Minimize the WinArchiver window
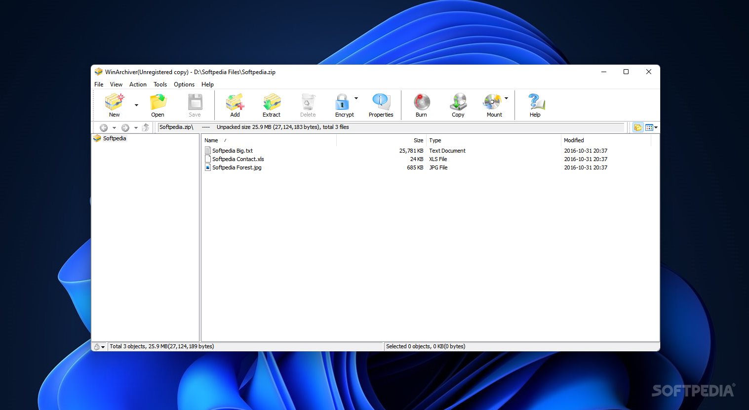 [603, 72]
